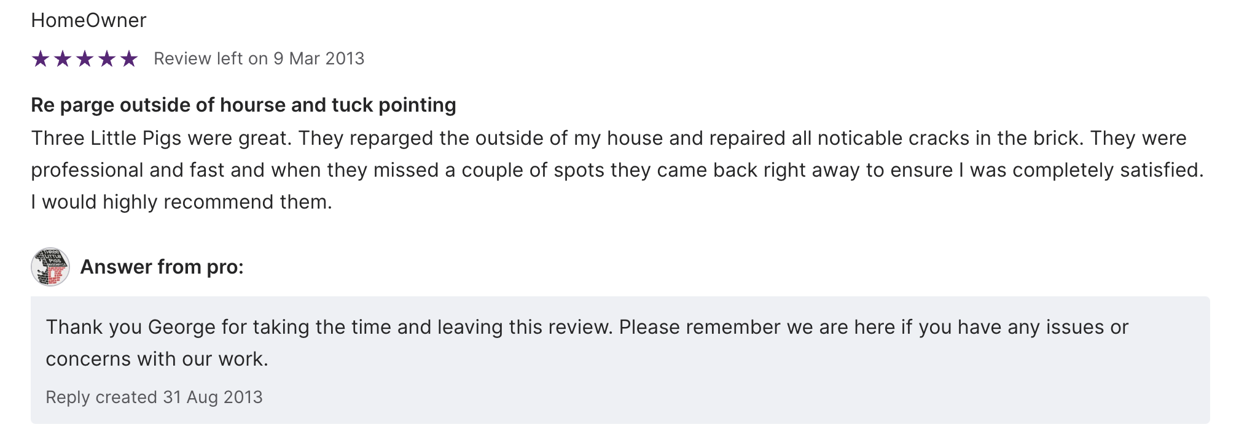
Task: Click the first purple rating star
Action: (41, 59)
